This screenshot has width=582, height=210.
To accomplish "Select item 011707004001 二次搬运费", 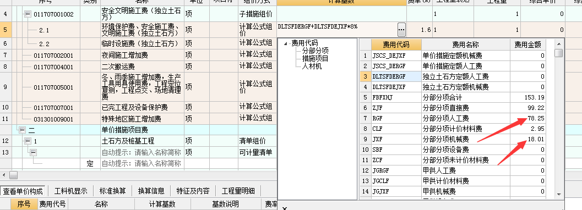I will coord(53,67).
